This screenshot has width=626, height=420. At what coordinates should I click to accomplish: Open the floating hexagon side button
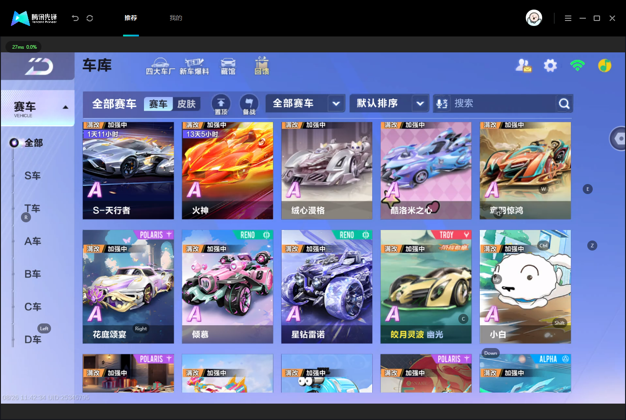click(618, 138)
